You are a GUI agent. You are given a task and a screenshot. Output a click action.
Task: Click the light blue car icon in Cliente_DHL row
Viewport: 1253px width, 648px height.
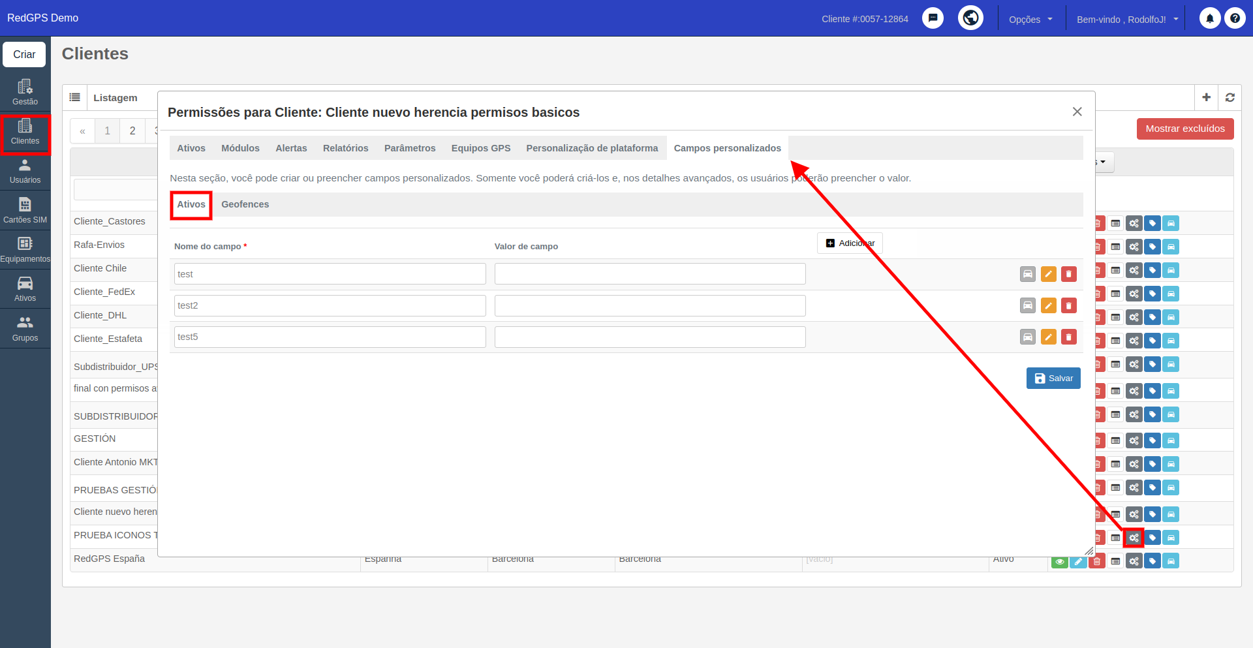click(1171, 317)
